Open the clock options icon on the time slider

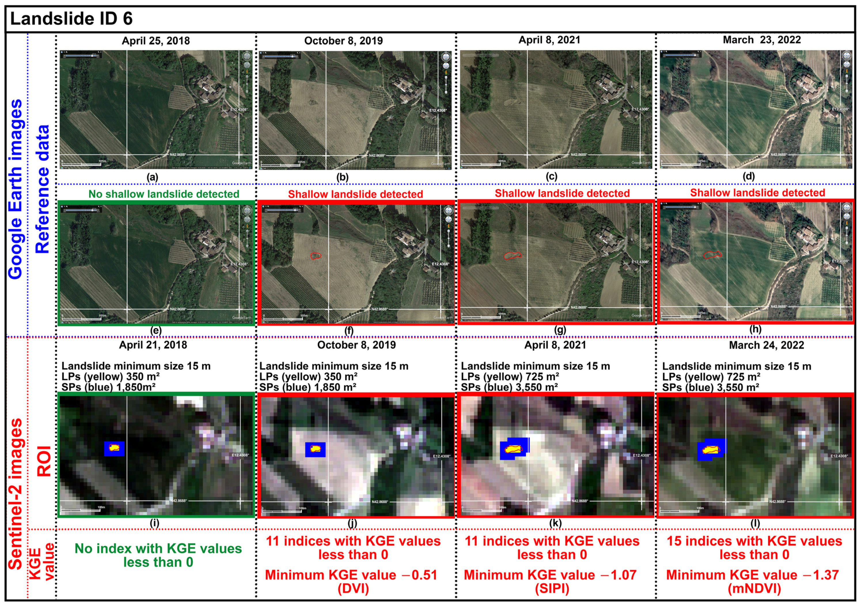click(x=62, y=52)
